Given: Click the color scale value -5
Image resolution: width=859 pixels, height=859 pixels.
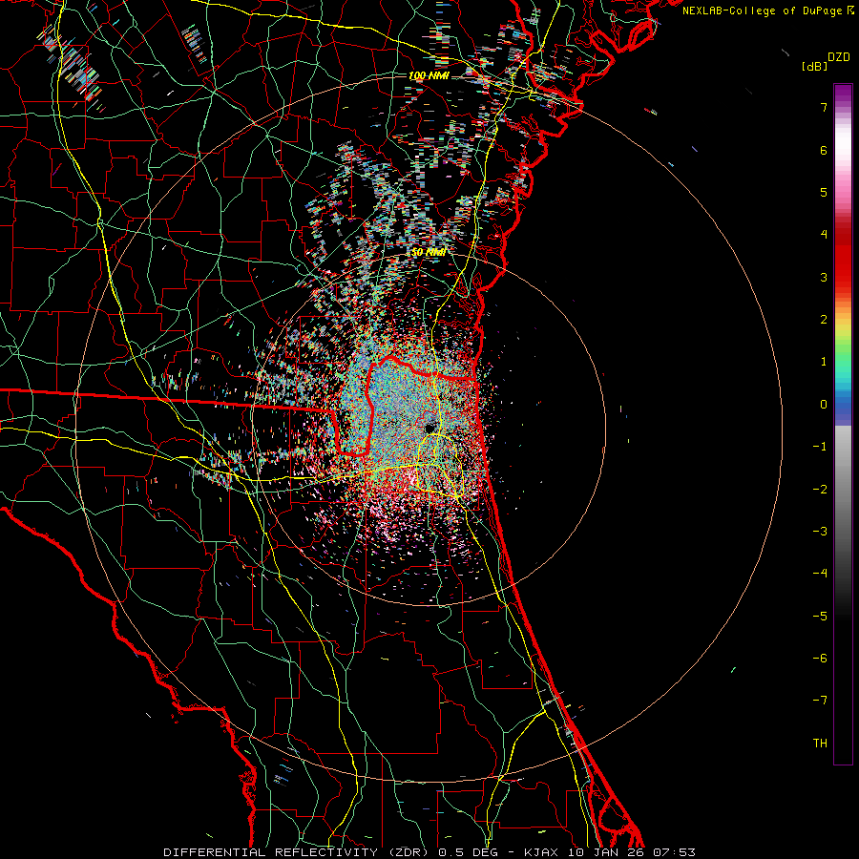Looking at the screenshot, I should coord(820,616).
